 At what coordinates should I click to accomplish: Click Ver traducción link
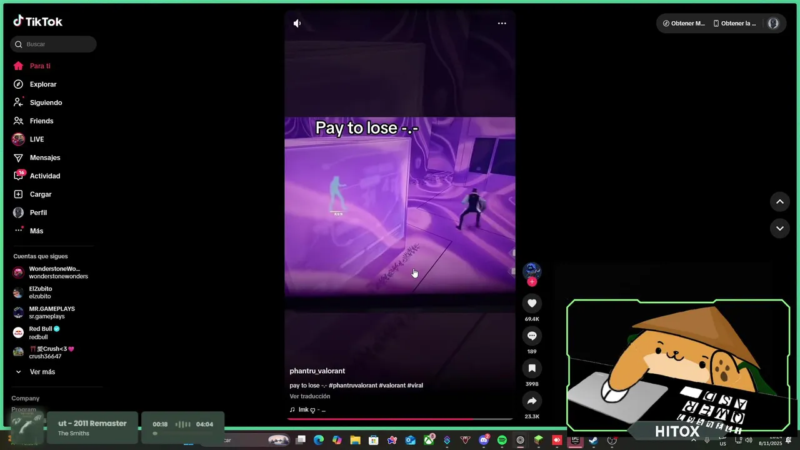[310, 396]
